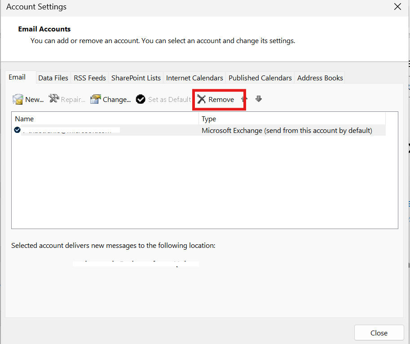Select the Microsoft Exchange account type text
Screen dimensions: 410x344
pos(287,130)
